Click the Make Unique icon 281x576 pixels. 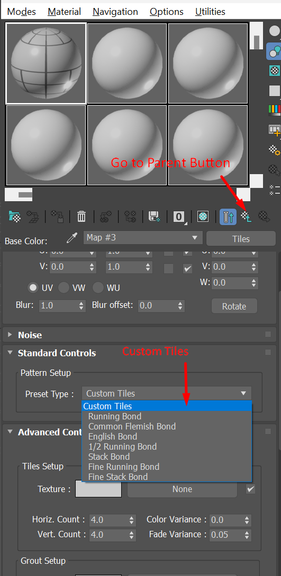point(130,217)
